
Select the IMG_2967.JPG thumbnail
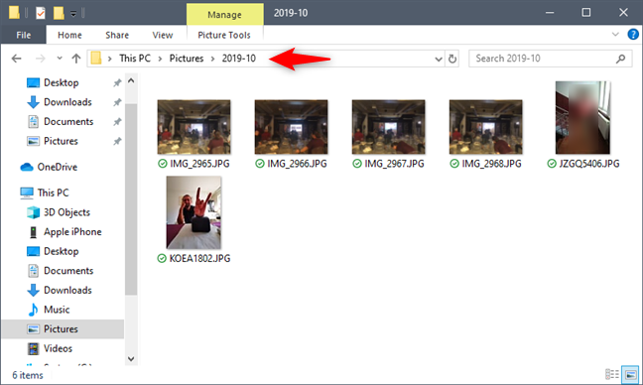coord(388,127)
